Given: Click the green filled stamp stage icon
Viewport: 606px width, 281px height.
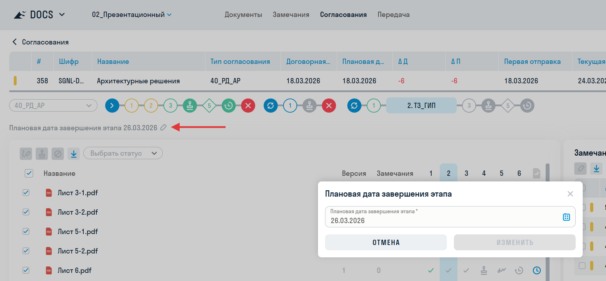Looking at the screenshot, I should 190,106.
